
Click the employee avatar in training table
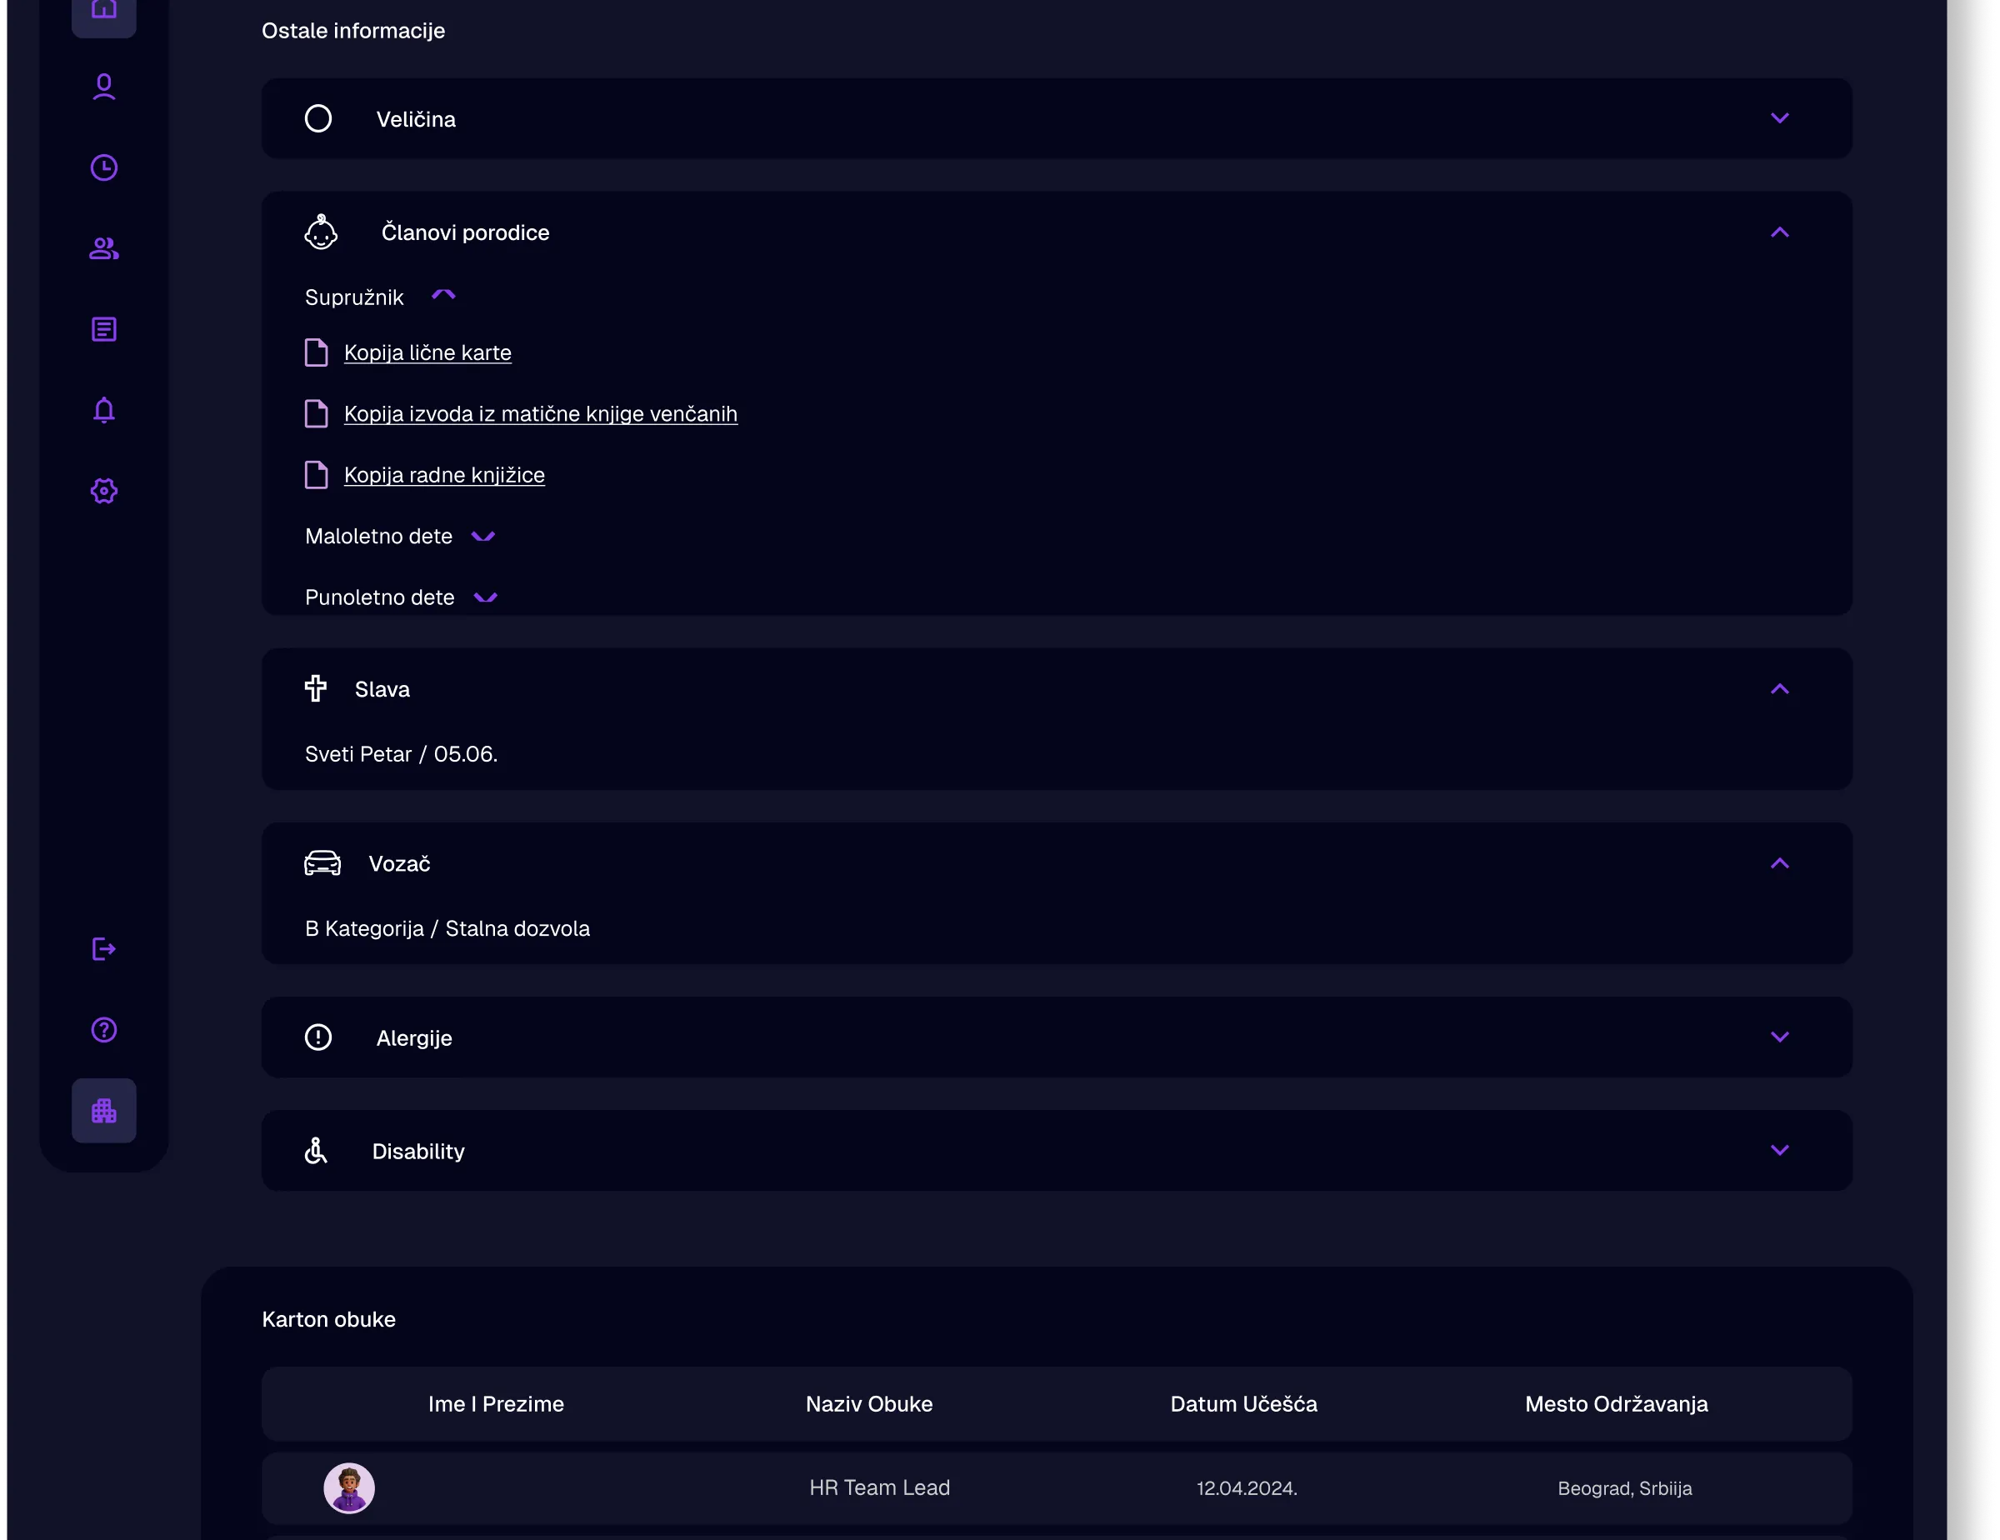pos(349,1487)
